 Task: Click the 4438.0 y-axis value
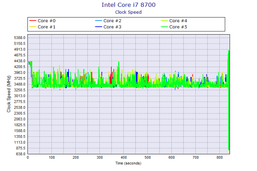tap(20, 61)
